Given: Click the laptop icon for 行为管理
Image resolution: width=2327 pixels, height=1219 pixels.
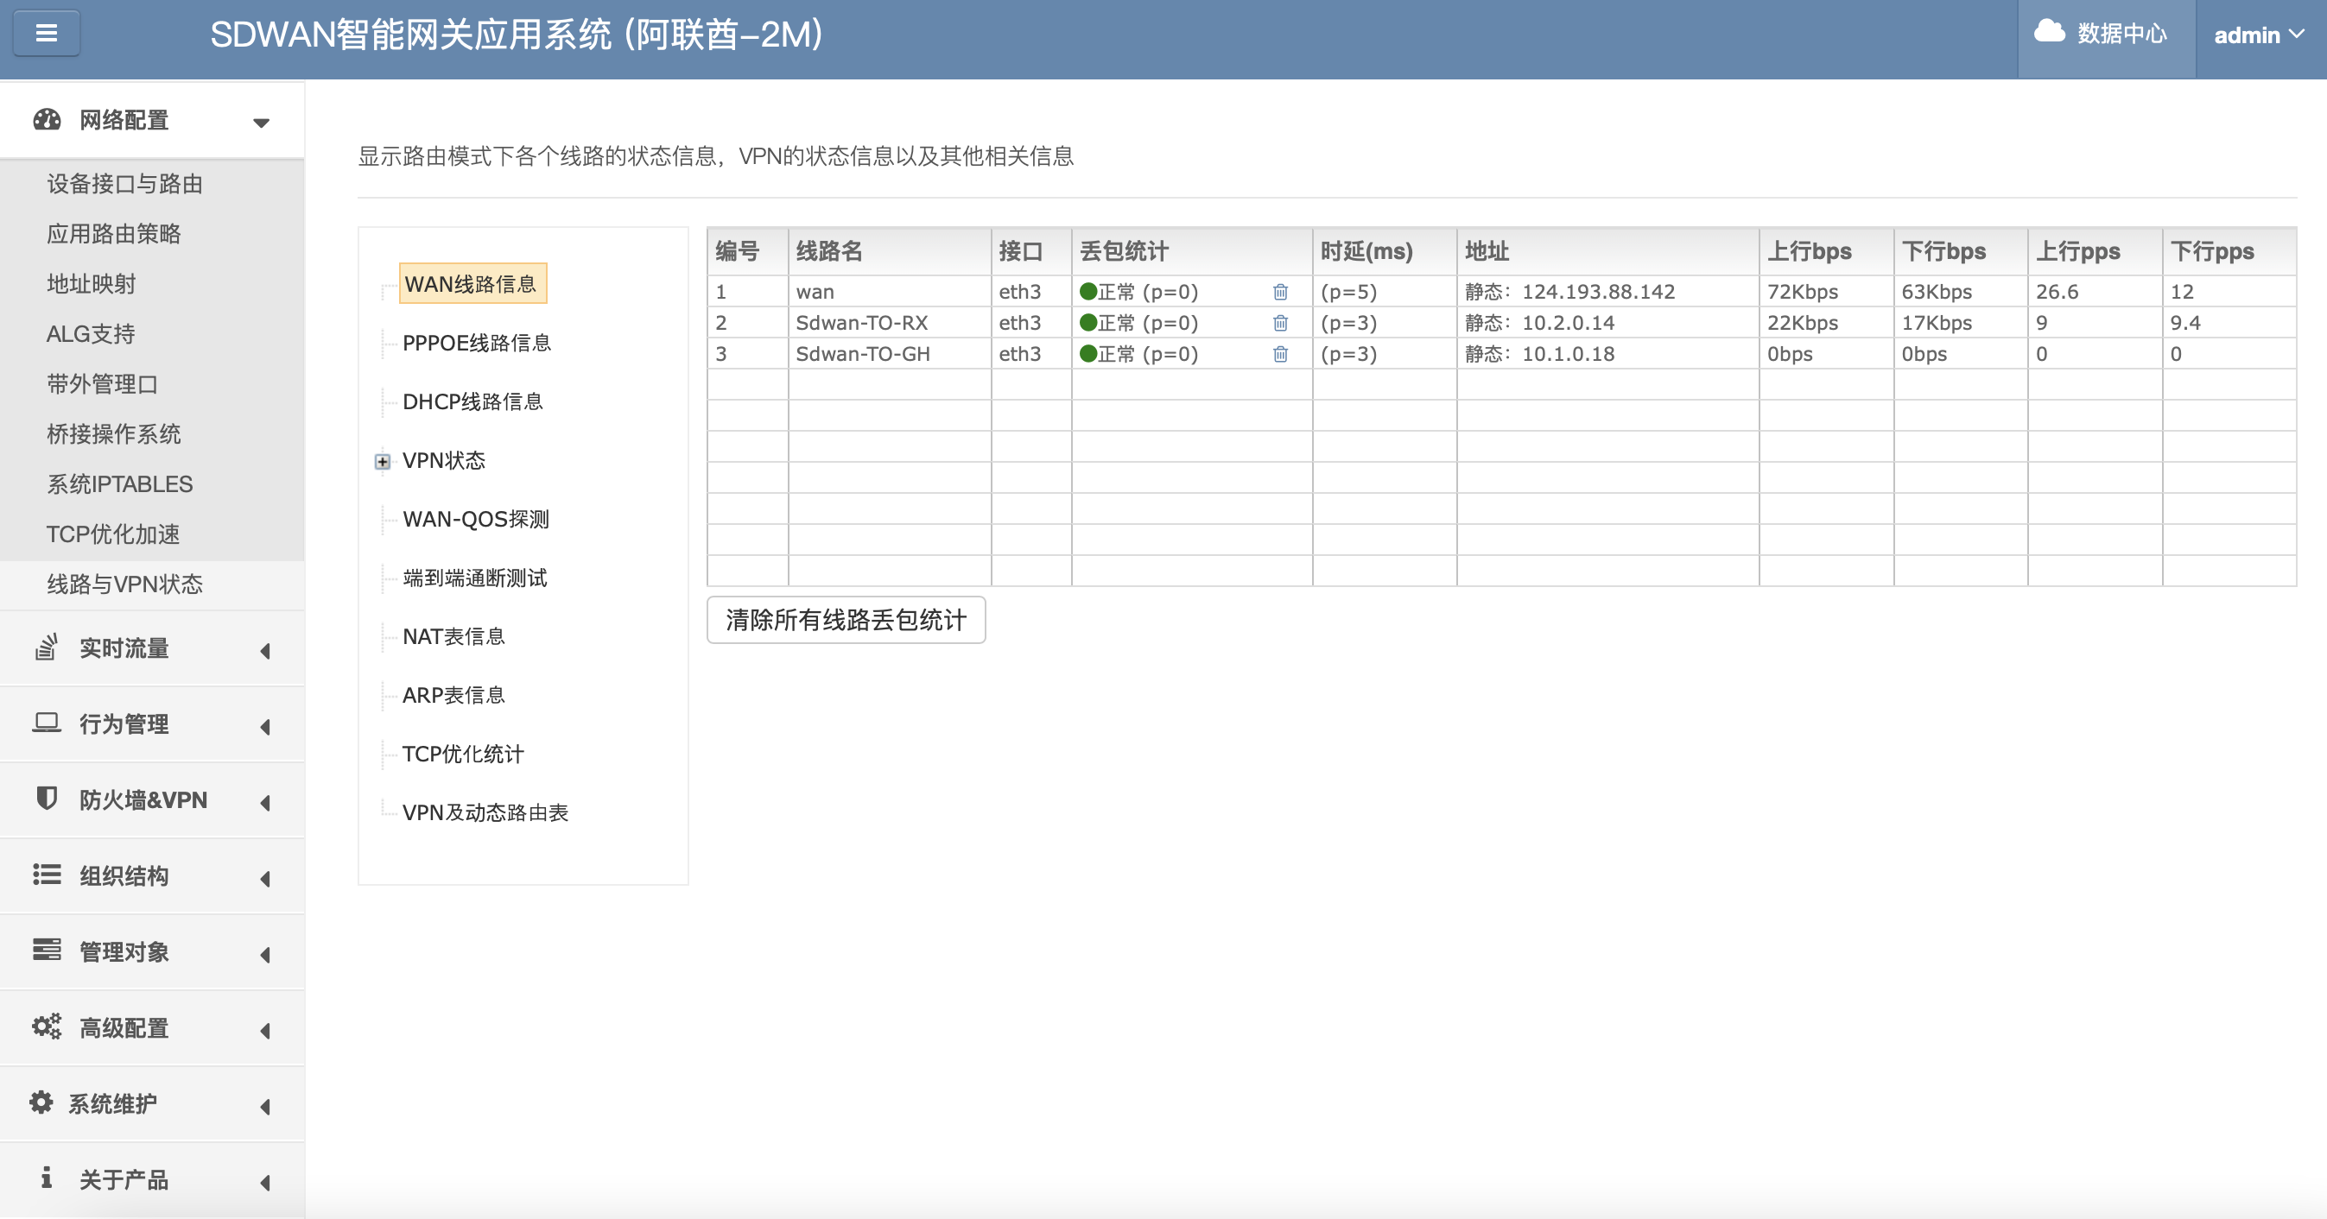Looking at the screenshot, I should (46, 723).
